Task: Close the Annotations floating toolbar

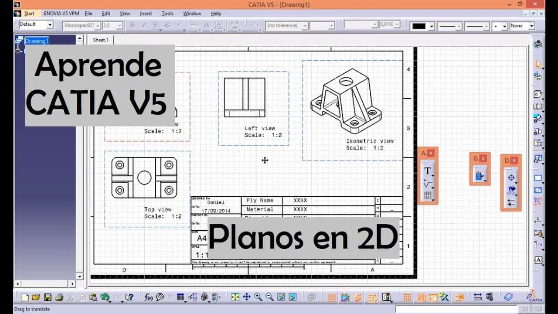Action: point(431,153)
